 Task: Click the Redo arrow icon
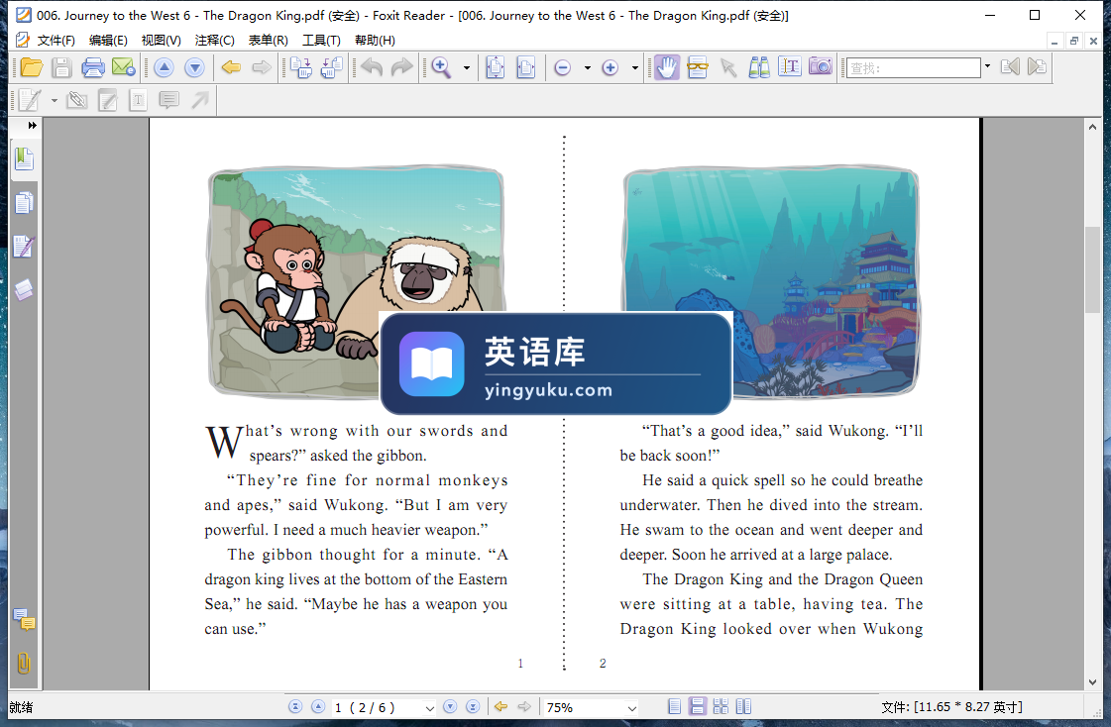[x=401, y=67]
